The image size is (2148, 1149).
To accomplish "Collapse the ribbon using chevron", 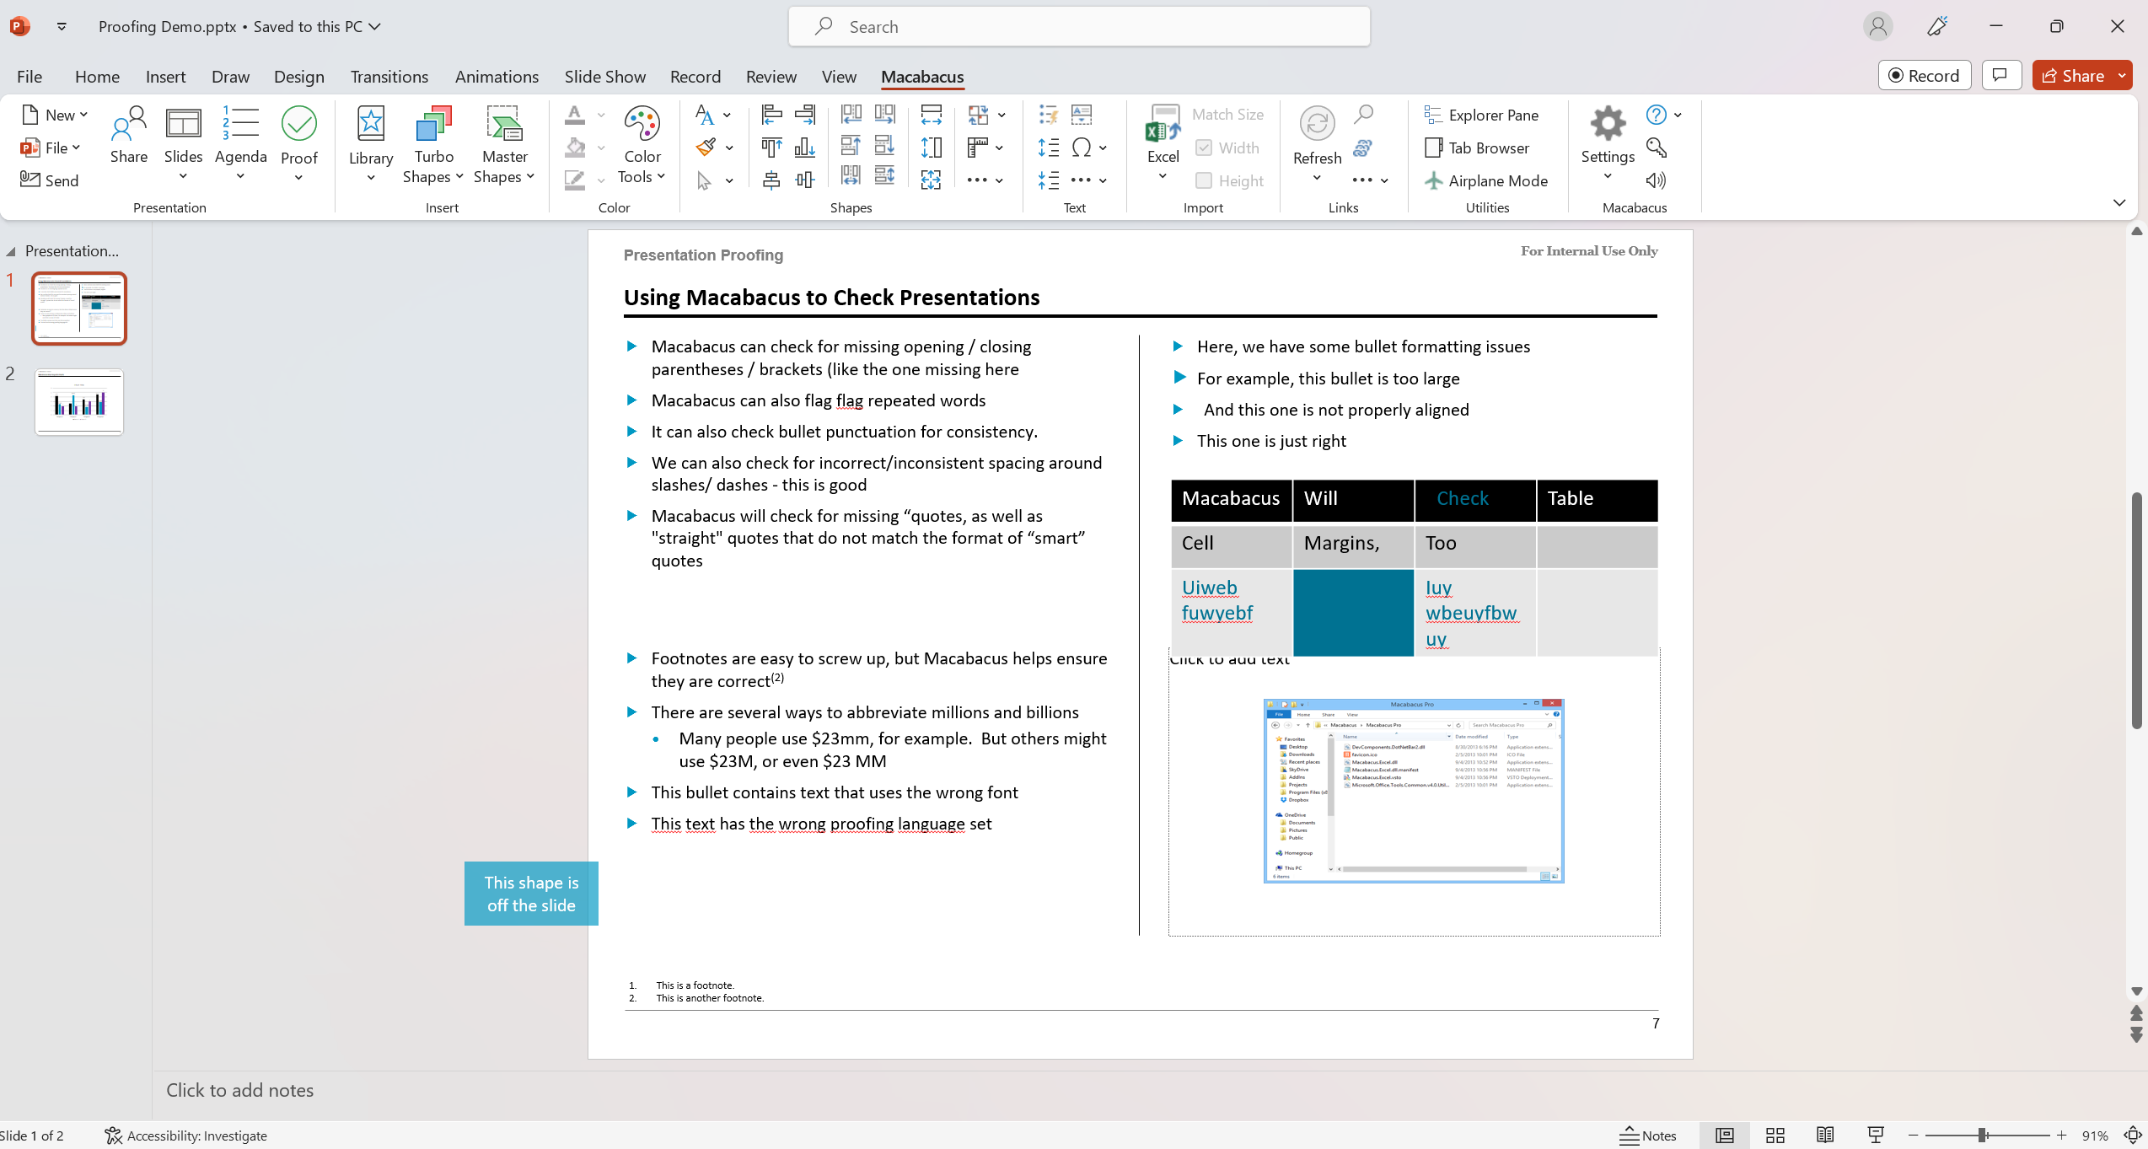I will [2118, 202].
